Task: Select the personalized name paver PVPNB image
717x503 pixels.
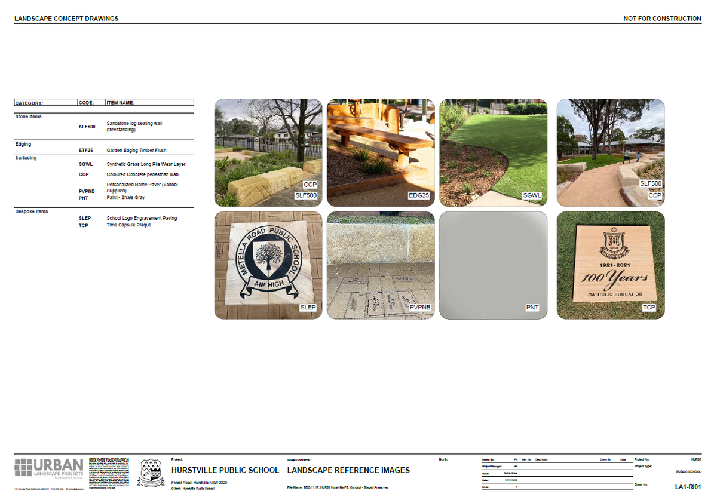Action: [x=381, y=265]
